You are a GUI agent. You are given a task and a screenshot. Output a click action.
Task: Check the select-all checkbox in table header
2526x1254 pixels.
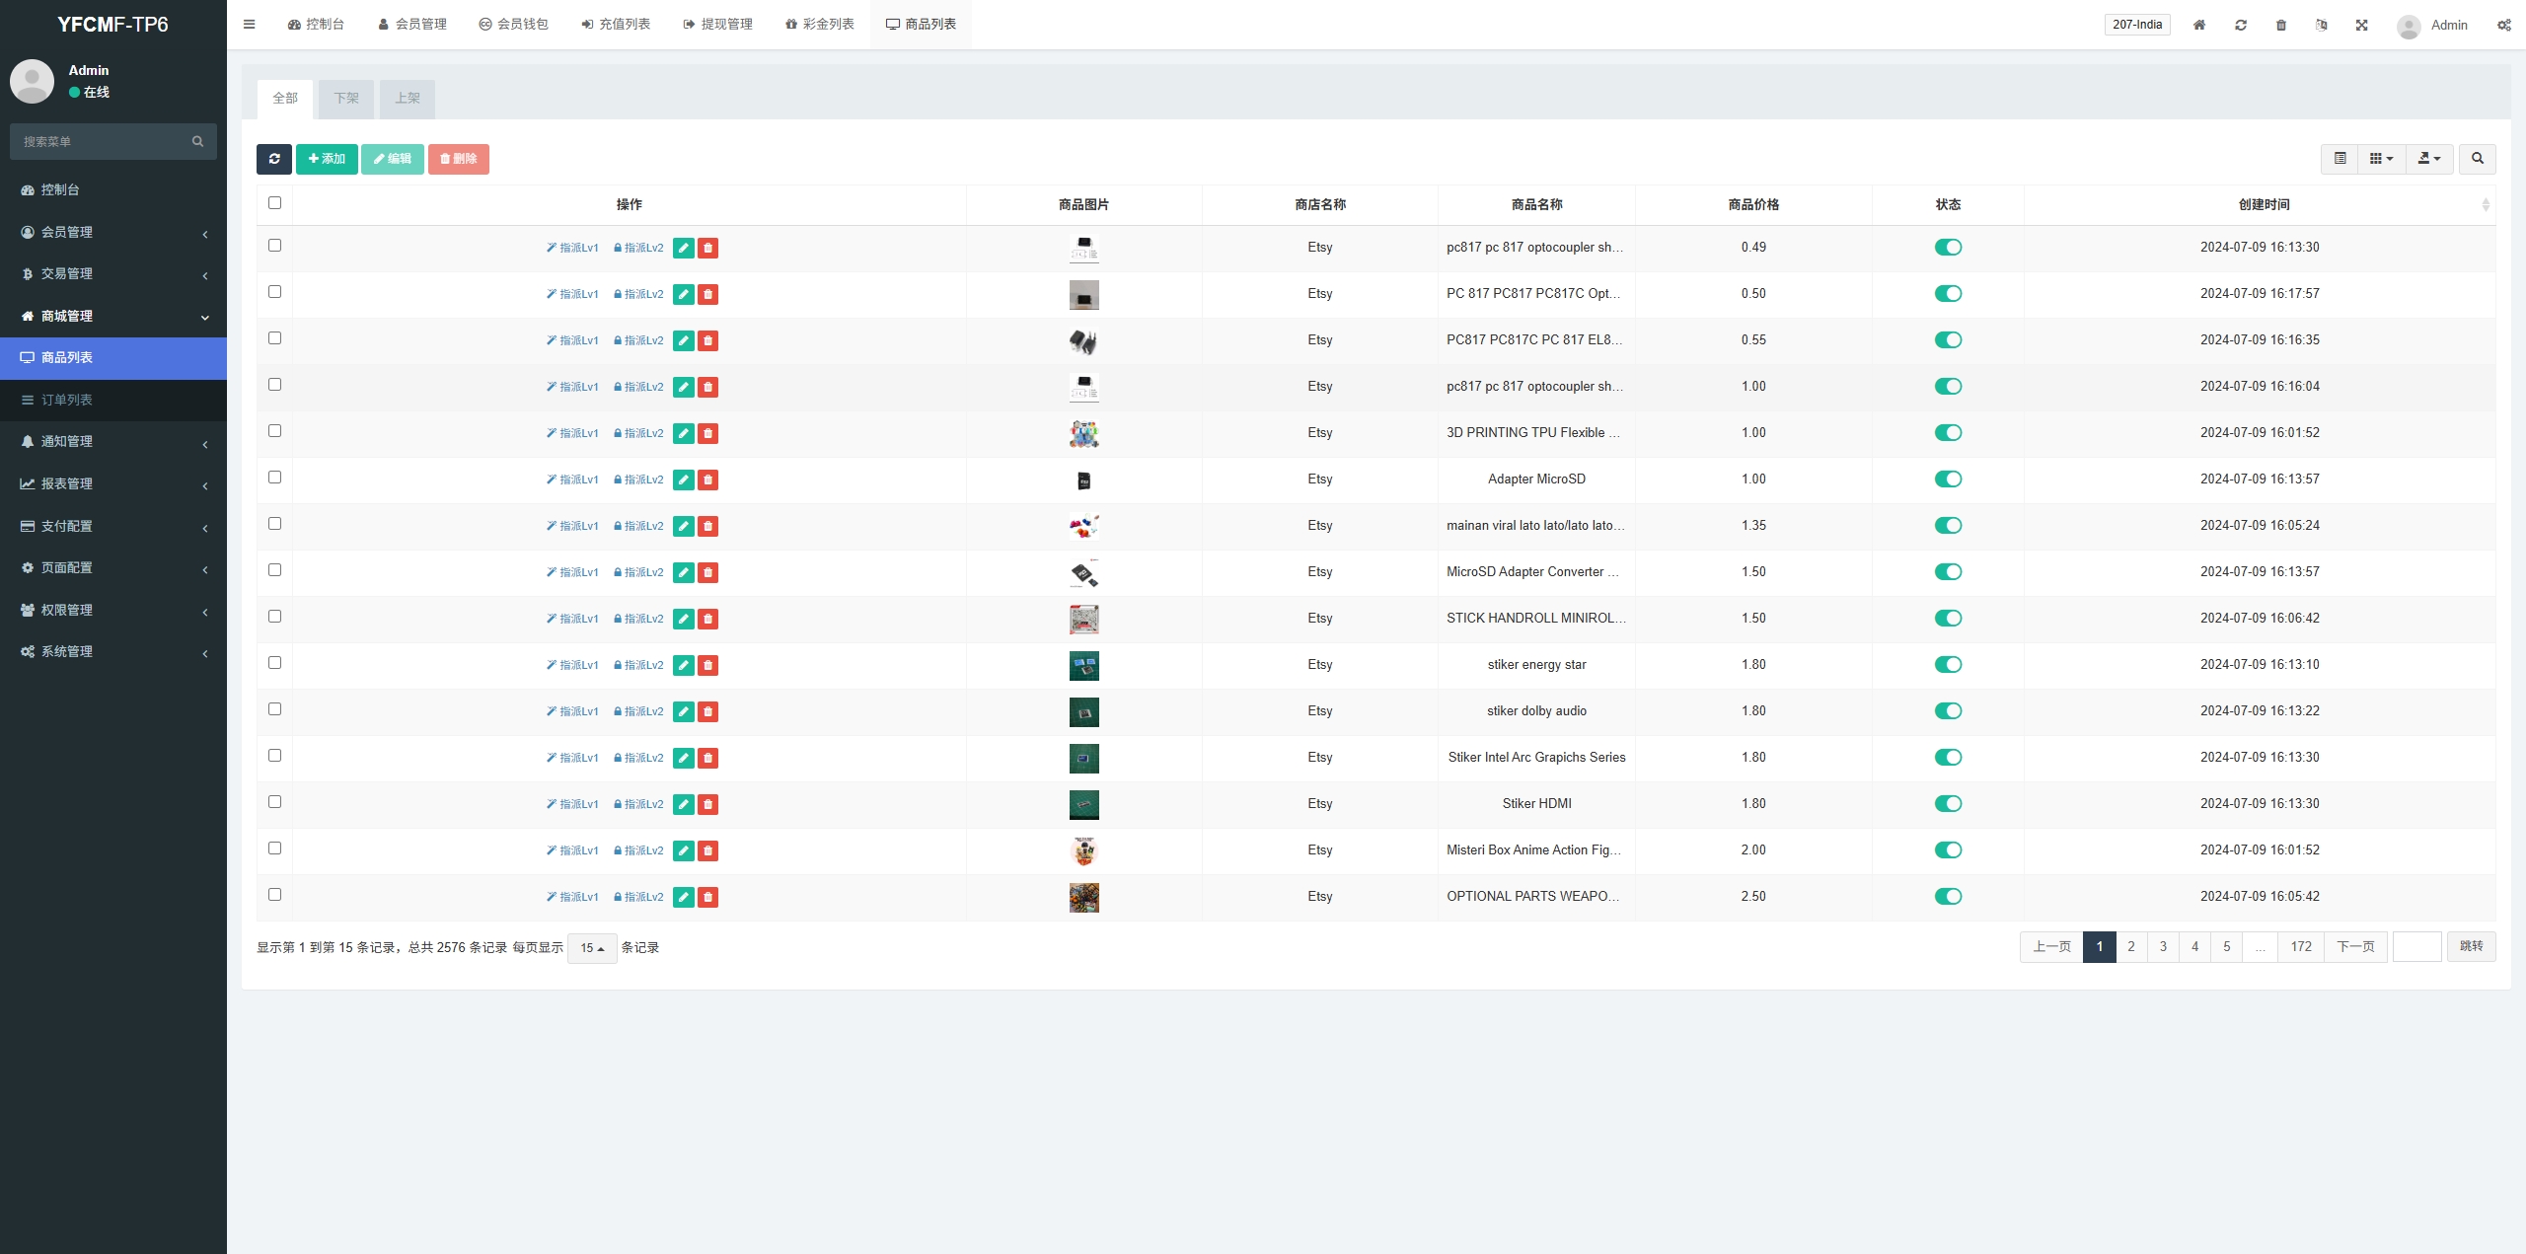click(274, 203)
